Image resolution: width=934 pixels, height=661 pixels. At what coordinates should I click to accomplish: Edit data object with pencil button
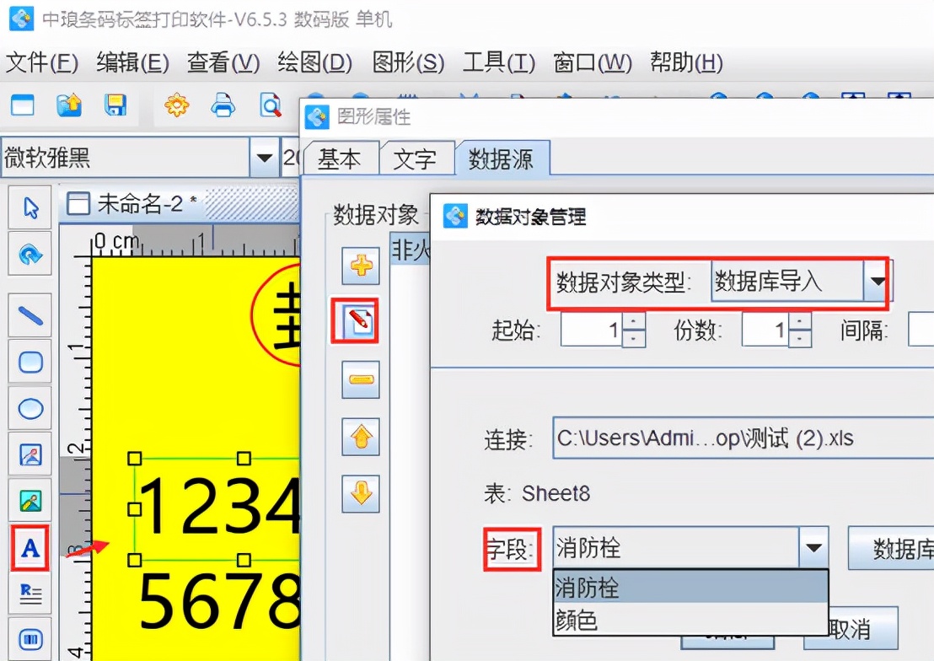pyautogui.click(x=361, y=322)
